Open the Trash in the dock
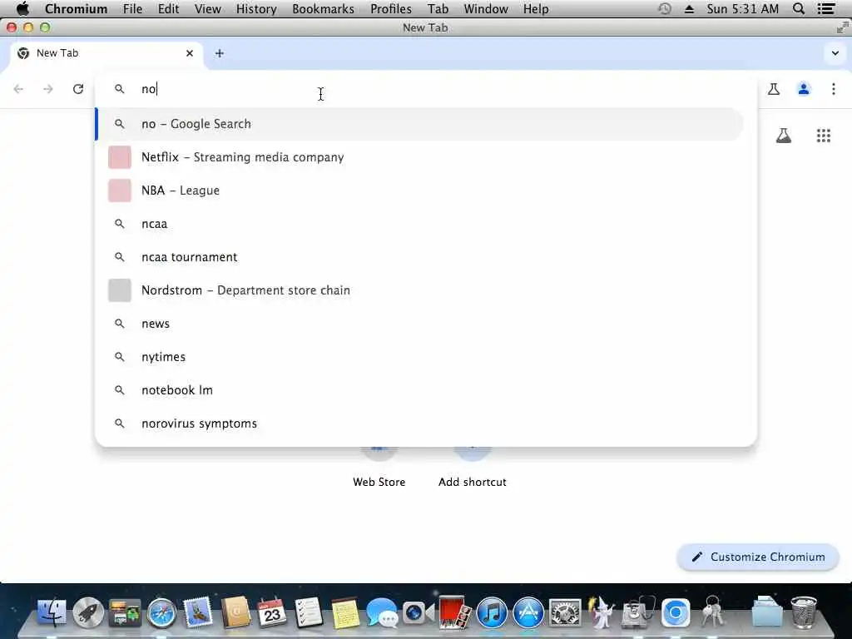This screenshot has height=639, width=852. 803,612
